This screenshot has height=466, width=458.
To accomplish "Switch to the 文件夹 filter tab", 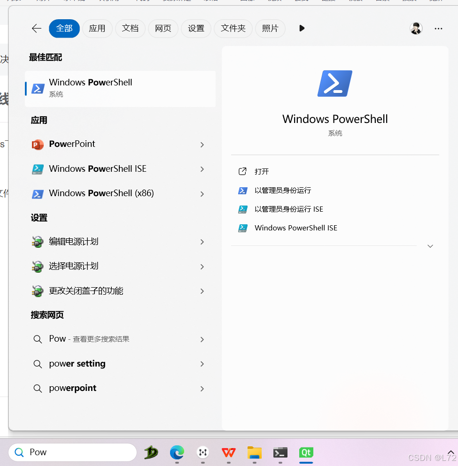I will click(233, 29).
